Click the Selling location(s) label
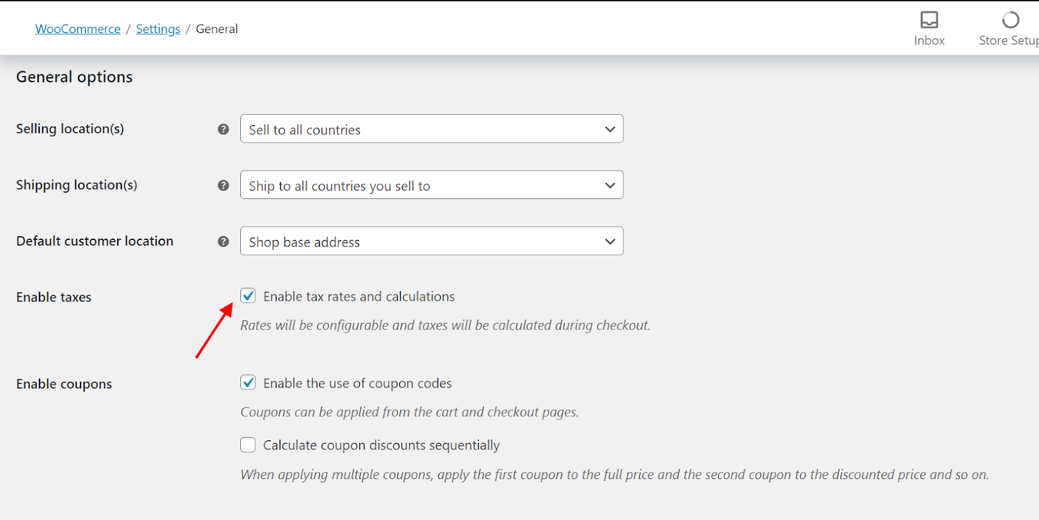This screenshot has width=1039, height=520. coord(70,129)
